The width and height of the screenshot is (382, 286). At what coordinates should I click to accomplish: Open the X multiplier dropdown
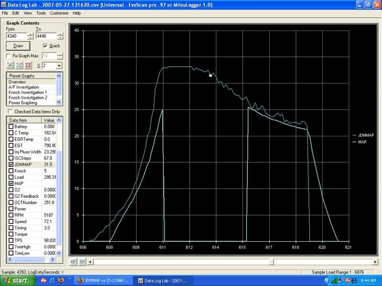(x=59, y=65)
